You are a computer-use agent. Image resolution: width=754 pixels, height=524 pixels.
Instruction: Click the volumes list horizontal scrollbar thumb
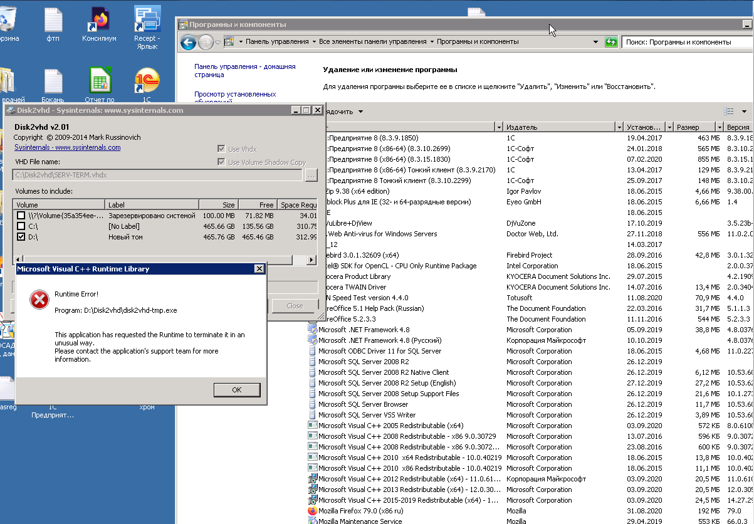pyautogui.click(x=157, y=259)
